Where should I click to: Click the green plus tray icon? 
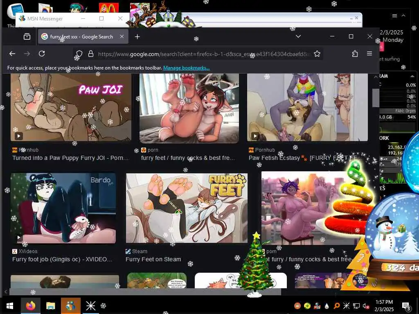click(x=307, y=306)
